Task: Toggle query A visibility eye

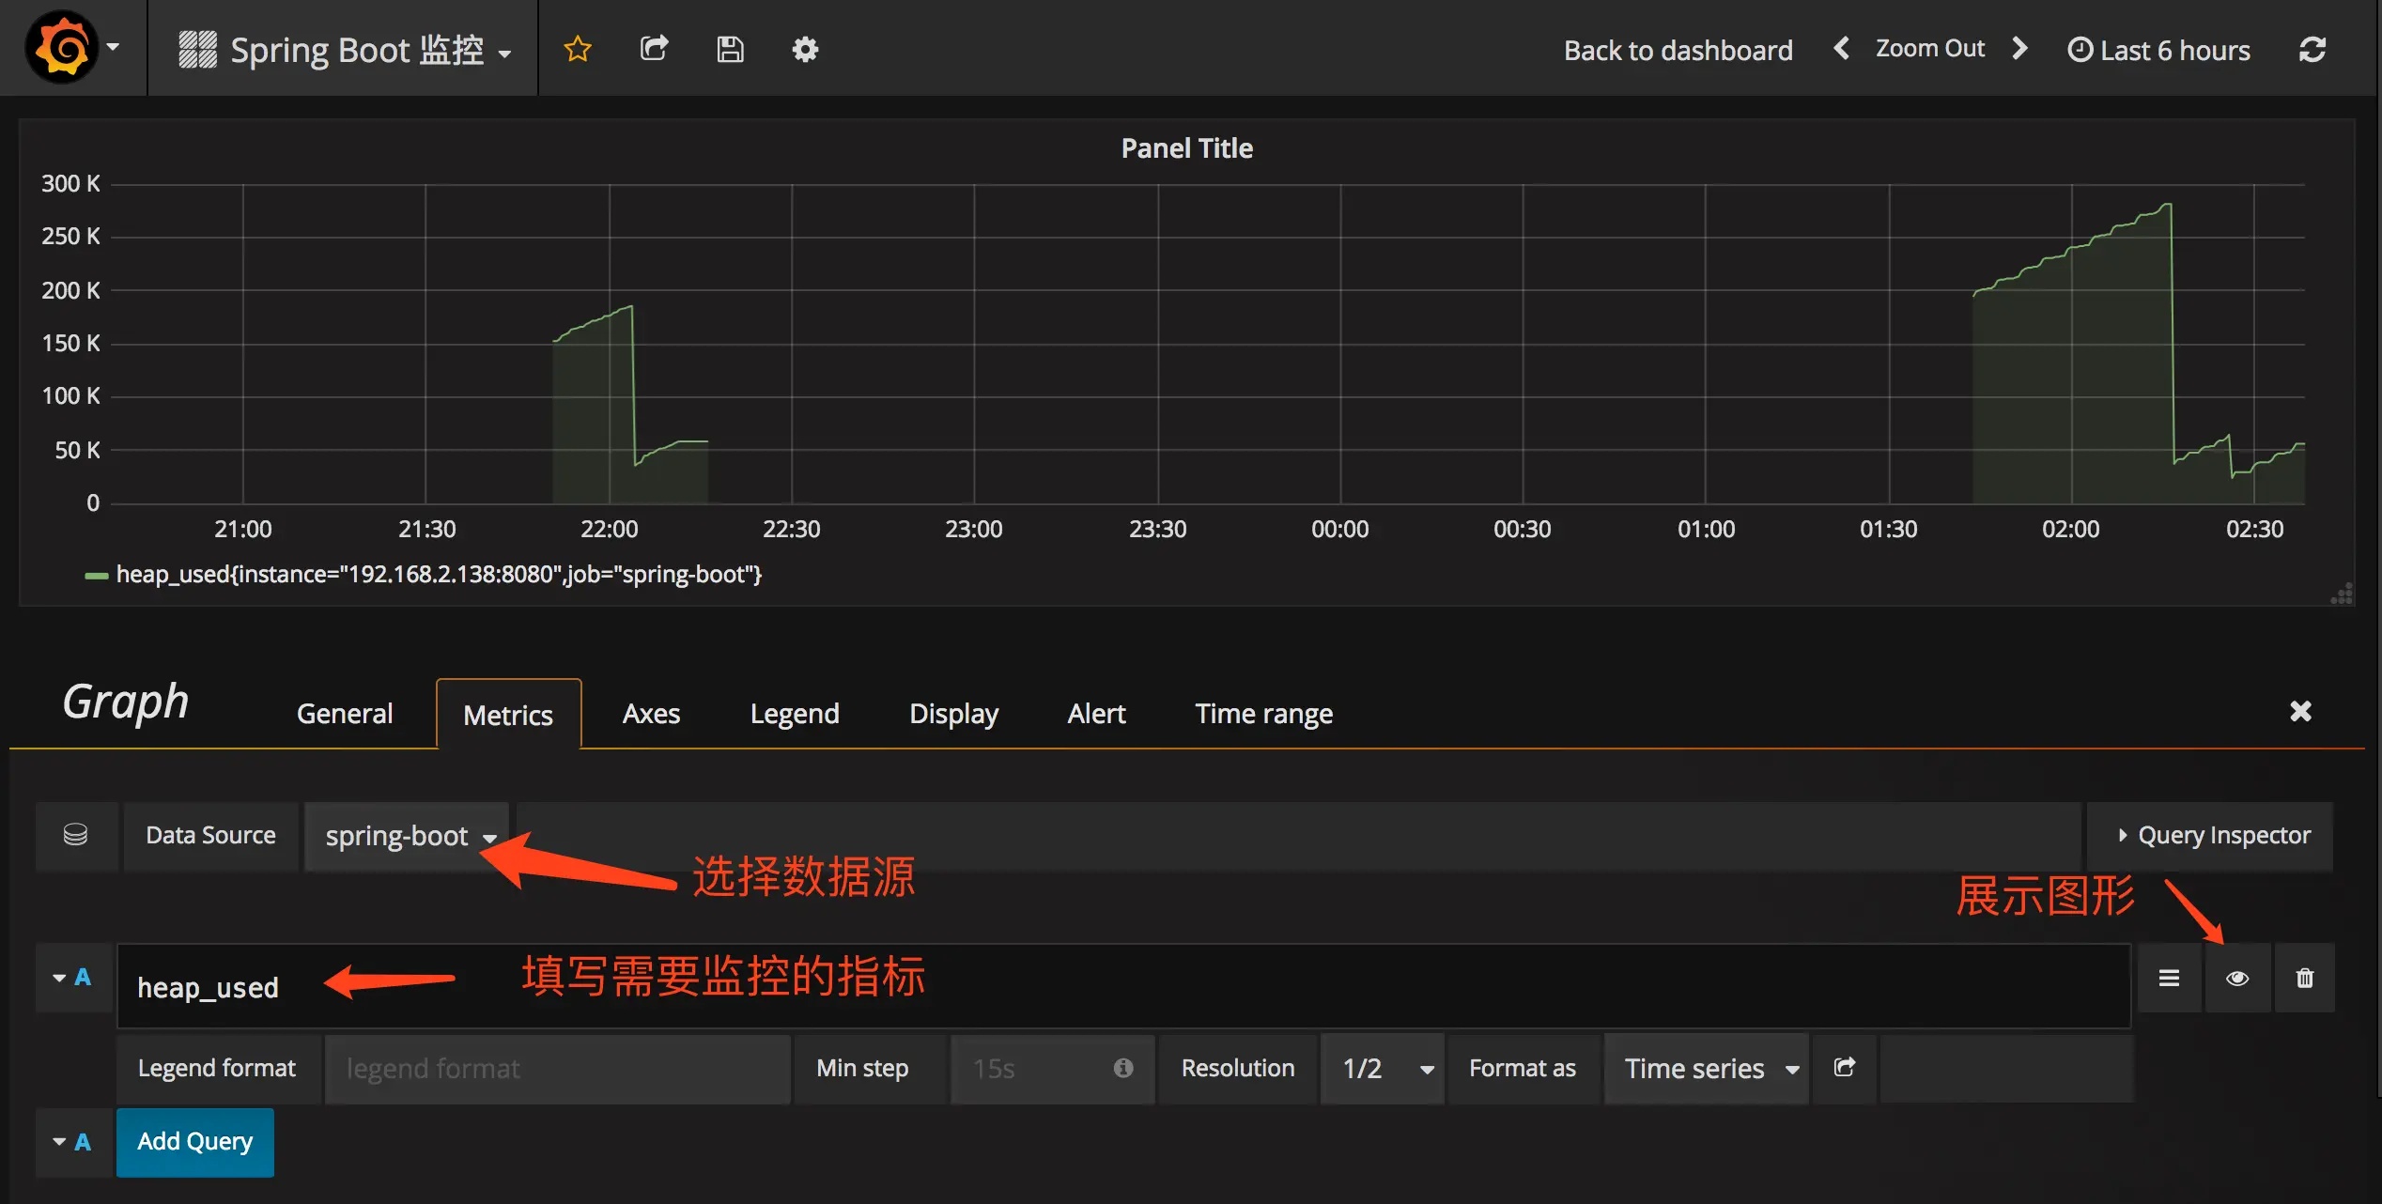Action: click(2237, 979)
